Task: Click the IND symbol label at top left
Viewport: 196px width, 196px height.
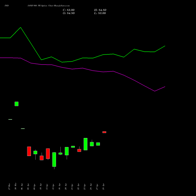Action: tap(7, 6)
